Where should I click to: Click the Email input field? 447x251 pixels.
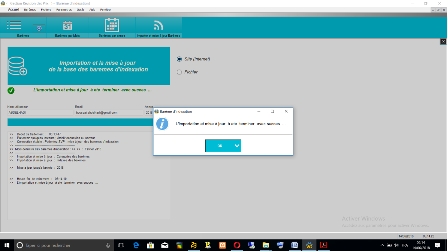click(x=109, y=113)
